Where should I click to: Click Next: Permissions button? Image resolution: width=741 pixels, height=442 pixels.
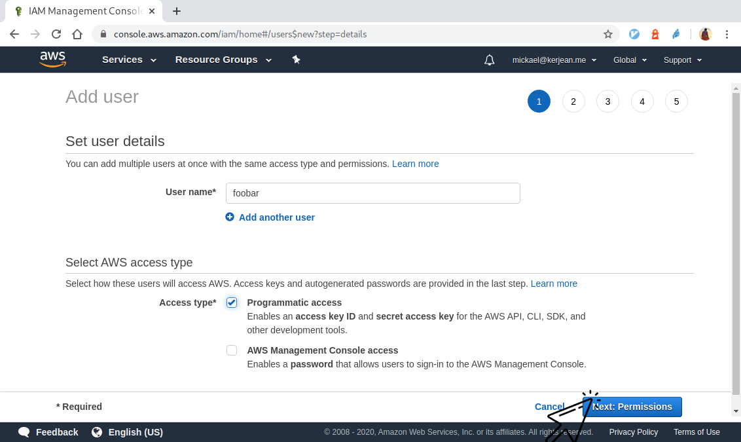[x=632, y=407]
